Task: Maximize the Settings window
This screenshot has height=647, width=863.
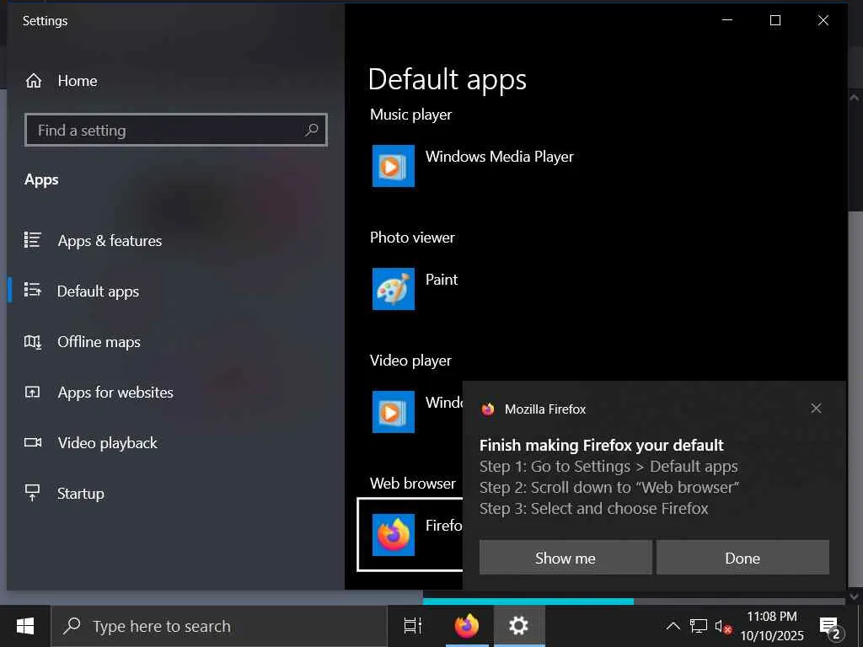Action: click(775, 20)
